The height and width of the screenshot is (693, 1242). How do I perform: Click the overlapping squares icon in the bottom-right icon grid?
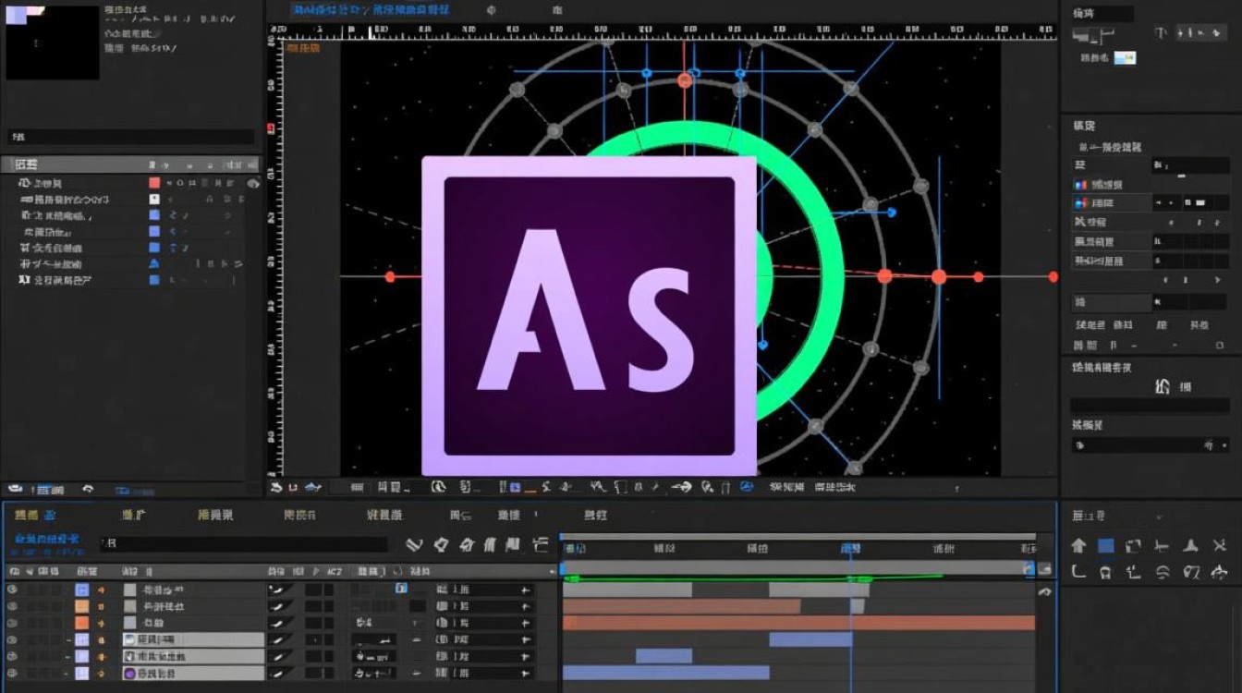1134,546
